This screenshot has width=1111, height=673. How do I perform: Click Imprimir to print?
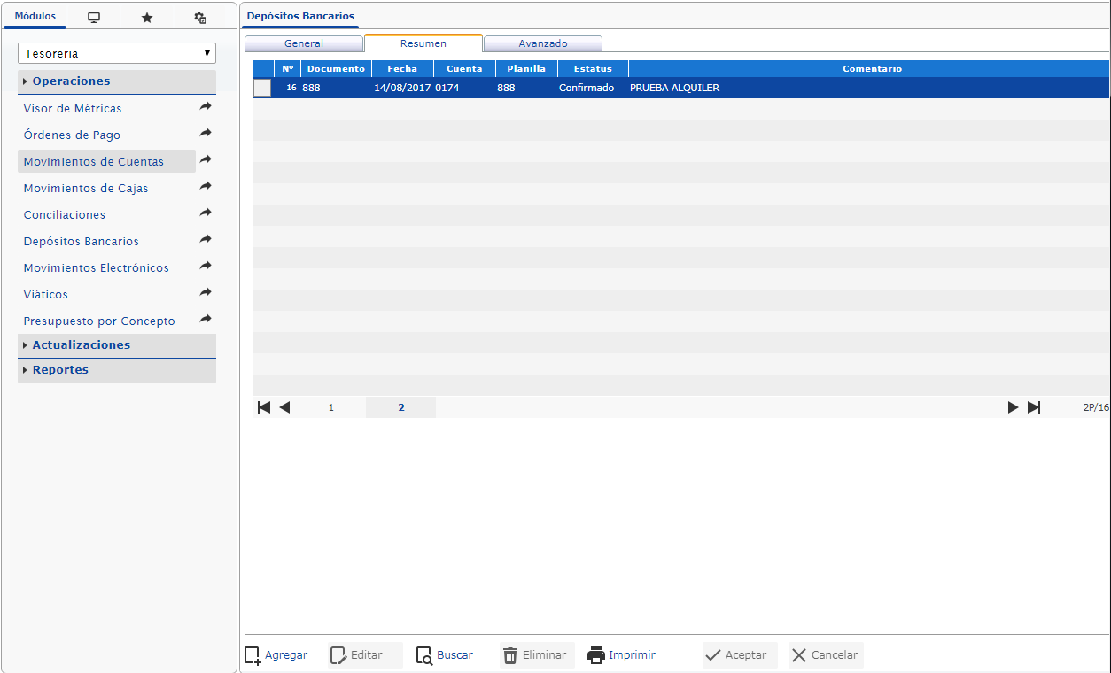click(x=622, y=655)
